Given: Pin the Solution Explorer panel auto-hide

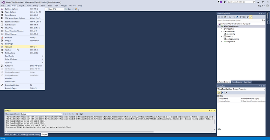Looking at the screenshot, I should (262, 13).
